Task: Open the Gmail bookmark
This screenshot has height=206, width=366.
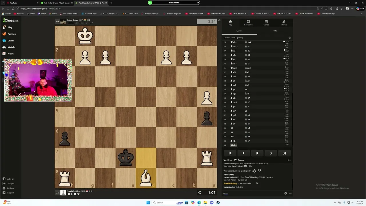Action: pos(53,14)
